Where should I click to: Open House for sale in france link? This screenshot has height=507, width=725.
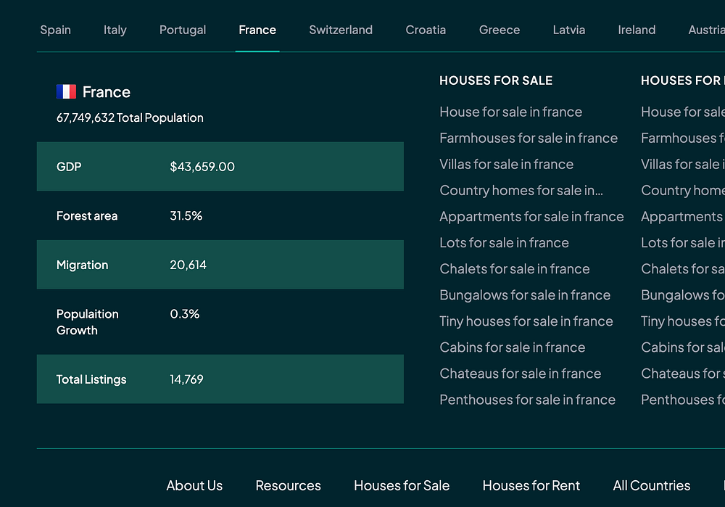[510, 112]
